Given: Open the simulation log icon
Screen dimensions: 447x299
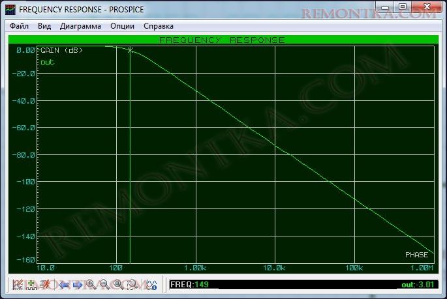Looking at the screenshot, I should pos(151,285).
